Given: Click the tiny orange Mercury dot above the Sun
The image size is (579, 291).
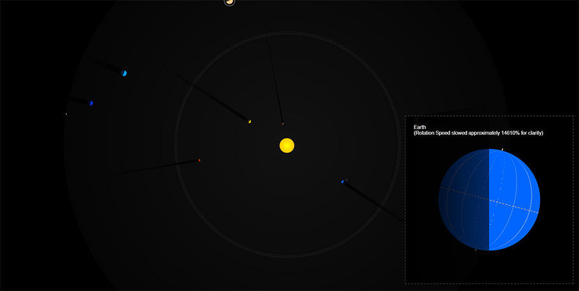Looking at the screenshot, I should [282, 124].
